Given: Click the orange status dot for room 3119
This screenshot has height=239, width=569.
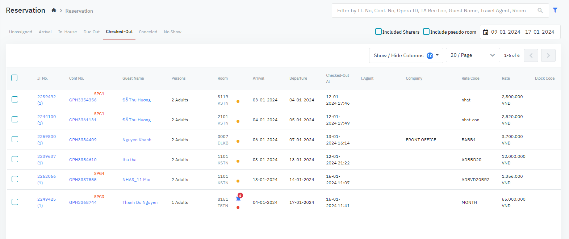Looking at the screenshot, I should point(238,101).
